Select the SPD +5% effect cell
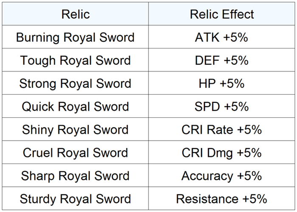This screenshot has width=297, height=212. [221, 106]
